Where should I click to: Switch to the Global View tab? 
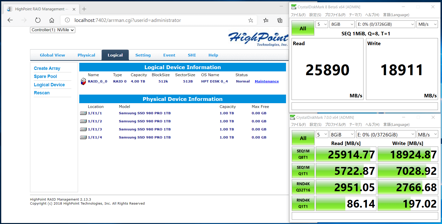click(x=52, y=55)
